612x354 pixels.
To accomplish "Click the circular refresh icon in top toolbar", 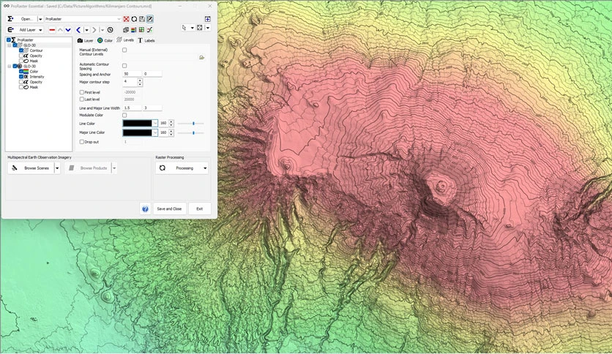I will tap(134, 19).
